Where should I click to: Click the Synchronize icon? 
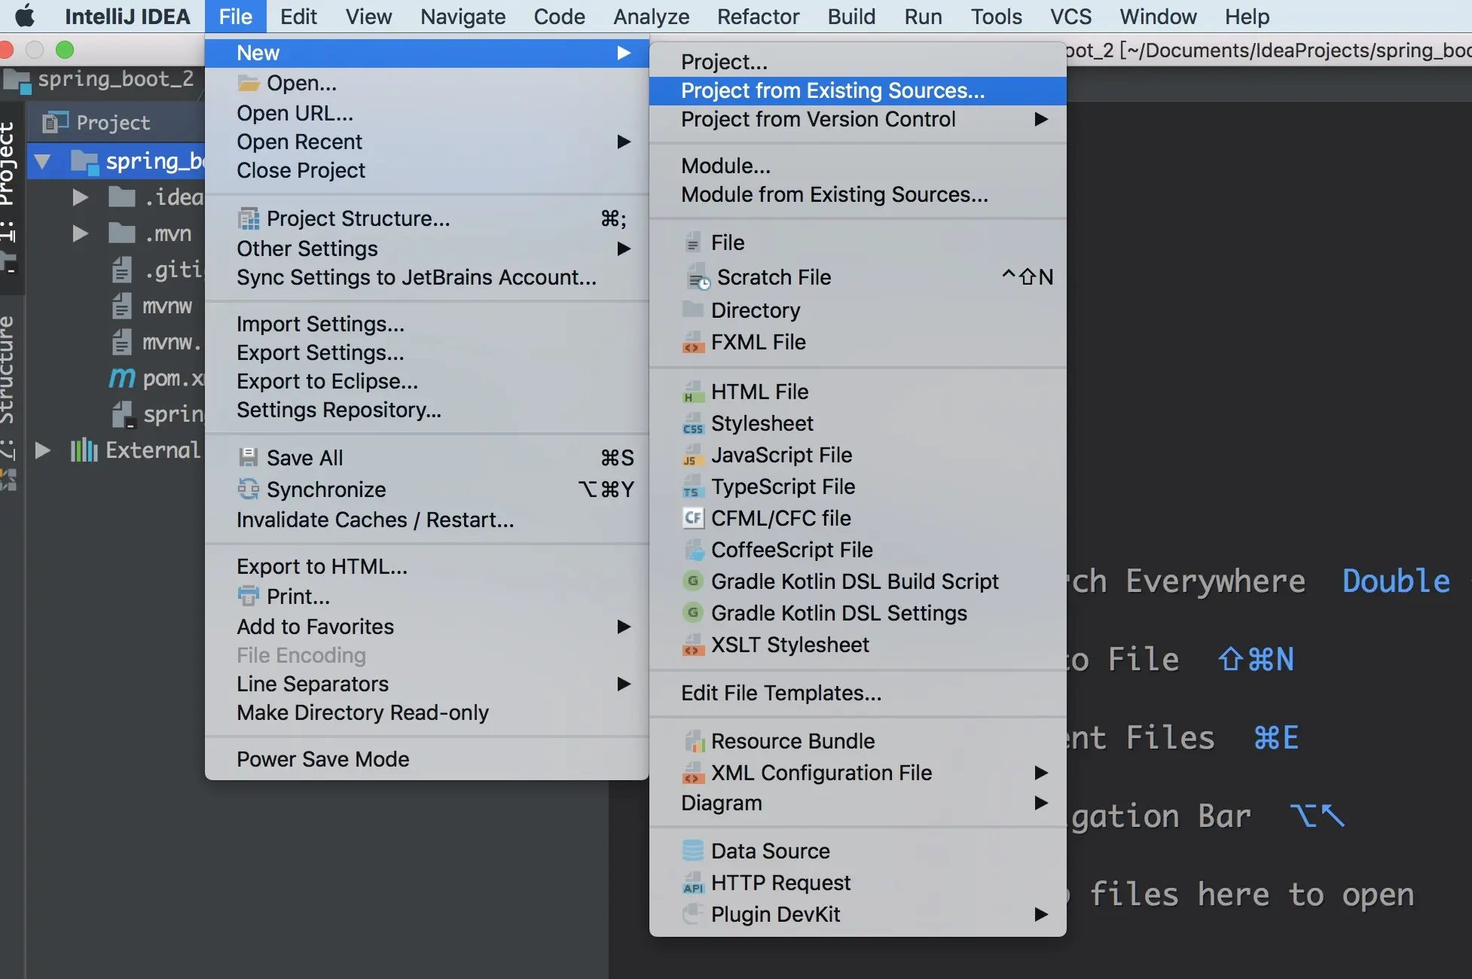point(248,489)
